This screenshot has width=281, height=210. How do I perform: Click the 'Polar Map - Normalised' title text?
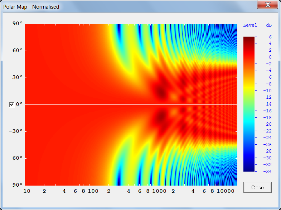coord(31,7)
